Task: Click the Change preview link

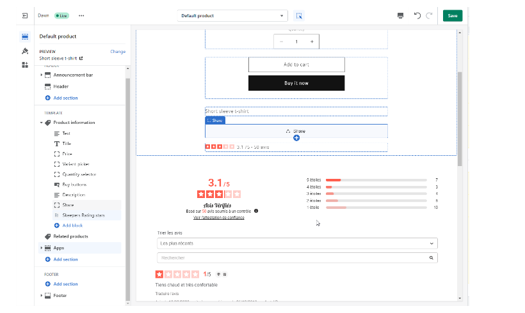Action: [x=118, y=51]
